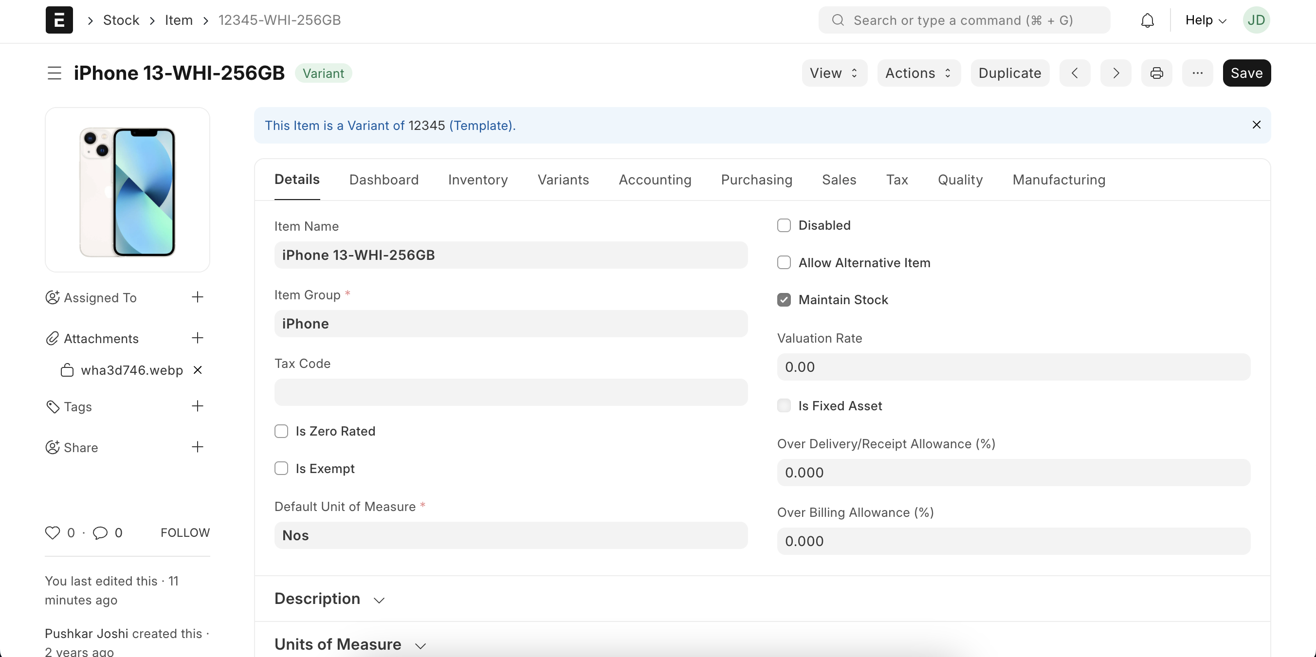Viewport: 1316px width, 657px height.
Task: Click the Assigned To person icon
Action: pos(52,297)
